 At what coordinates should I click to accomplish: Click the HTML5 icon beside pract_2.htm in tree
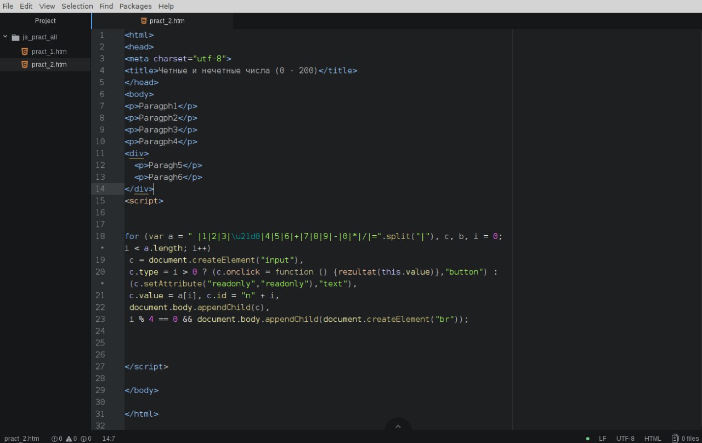(x=24, y=65)
